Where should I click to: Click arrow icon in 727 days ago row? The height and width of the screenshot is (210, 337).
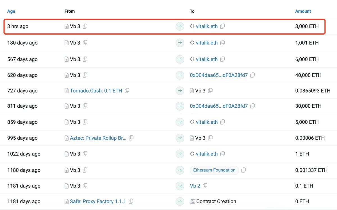pos(180,91)
